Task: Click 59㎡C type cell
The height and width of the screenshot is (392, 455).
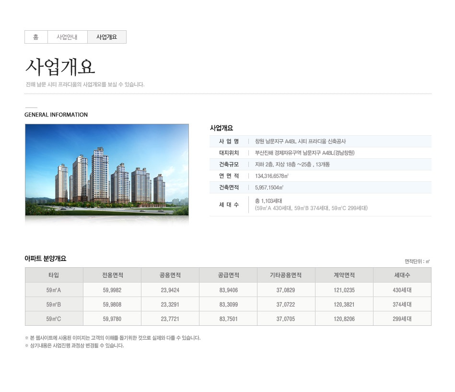Action: point(54,319)
